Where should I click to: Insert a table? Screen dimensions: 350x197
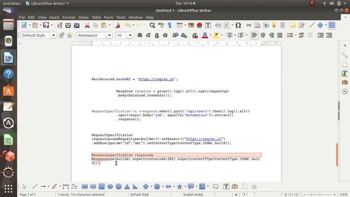[x=179, y=25]
